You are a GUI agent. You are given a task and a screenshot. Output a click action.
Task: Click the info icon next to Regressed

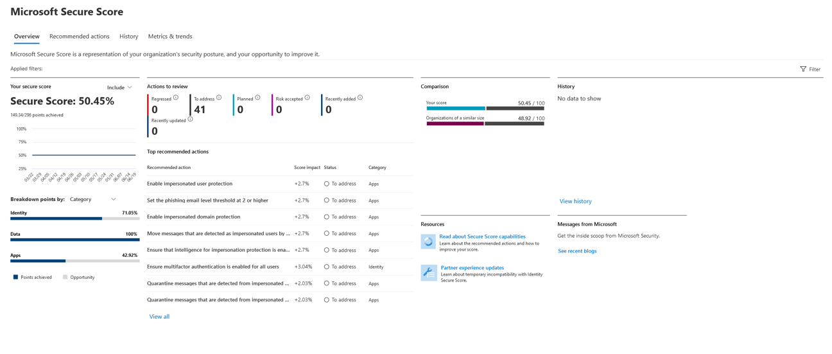coord(176,98)
